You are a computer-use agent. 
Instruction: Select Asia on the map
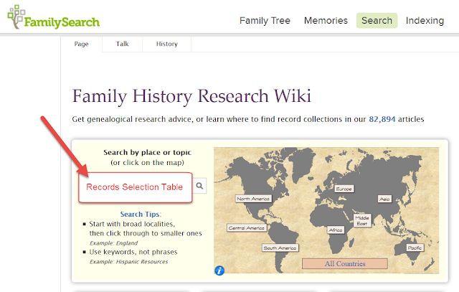coord(384,199)
